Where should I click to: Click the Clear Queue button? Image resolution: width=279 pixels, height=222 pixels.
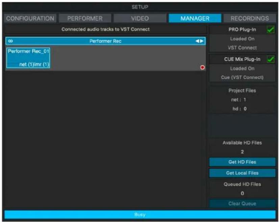click(242, 203)
